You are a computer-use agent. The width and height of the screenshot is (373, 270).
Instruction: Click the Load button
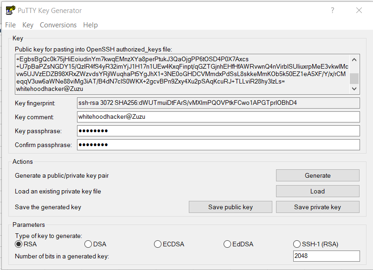coord(318,191)
